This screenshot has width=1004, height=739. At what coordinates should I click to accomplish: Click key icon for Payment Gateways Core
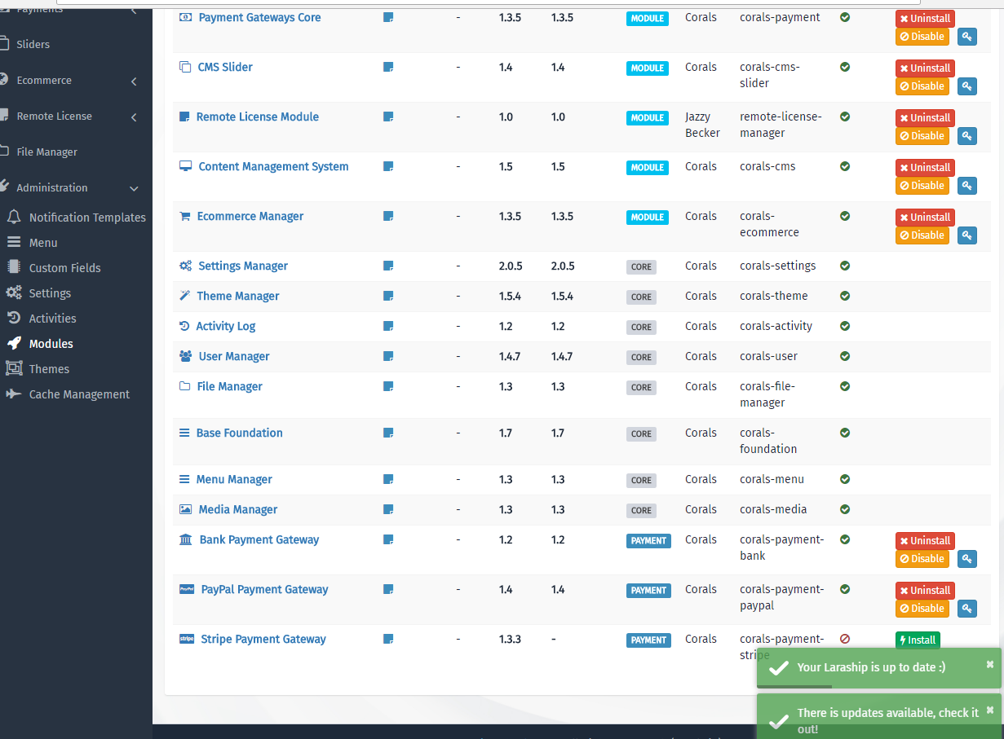pyautogui.click(x=966, y=36)
